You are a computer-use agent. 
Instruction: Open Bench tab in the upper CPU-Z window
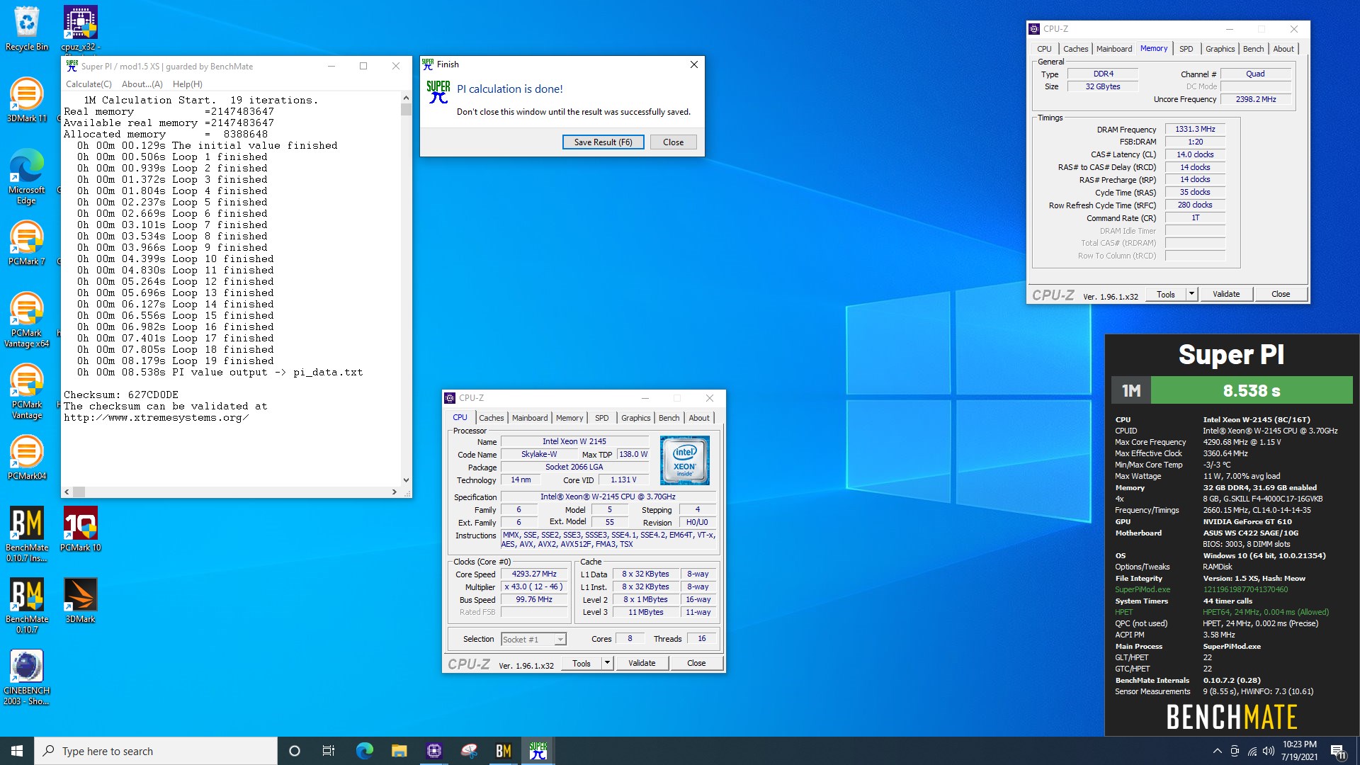(x=1253, y=49)
